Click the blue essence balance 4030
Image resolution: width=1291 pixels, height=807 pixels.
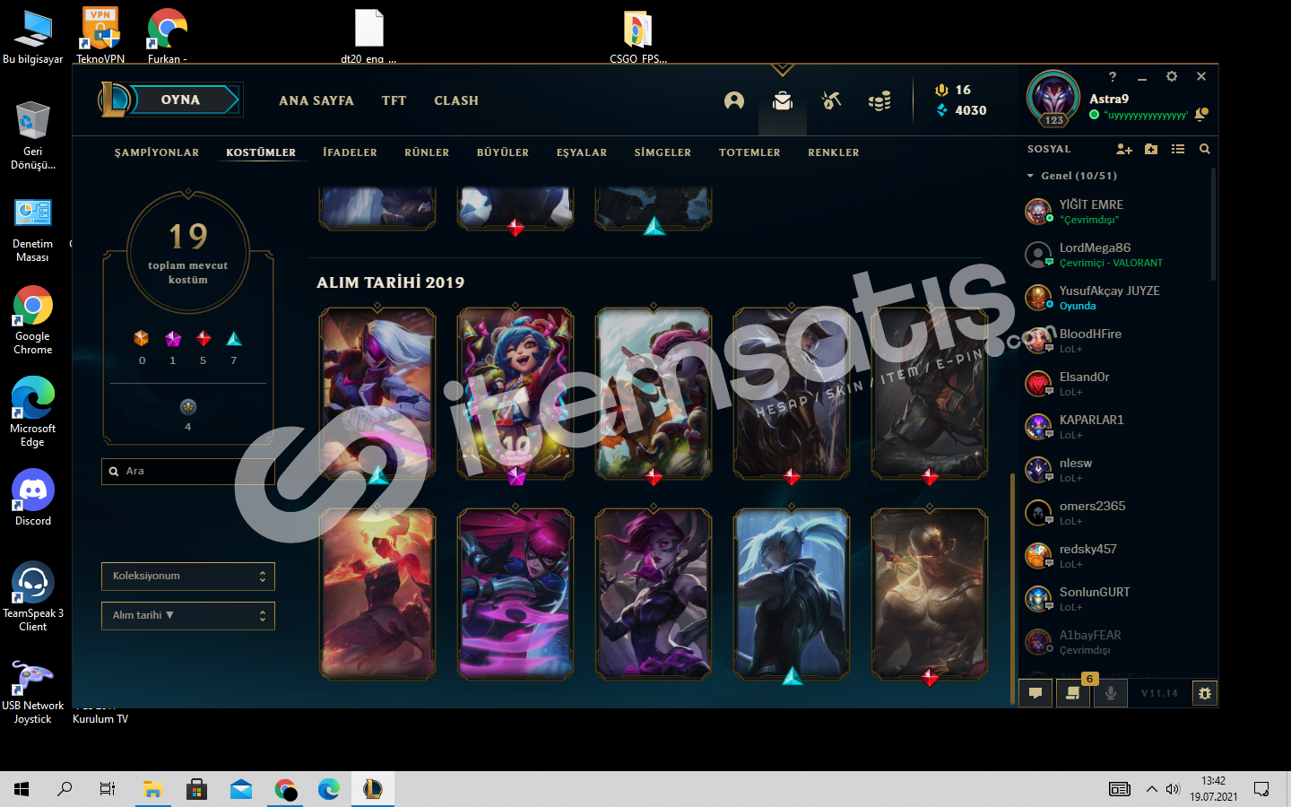pos(961,110)
